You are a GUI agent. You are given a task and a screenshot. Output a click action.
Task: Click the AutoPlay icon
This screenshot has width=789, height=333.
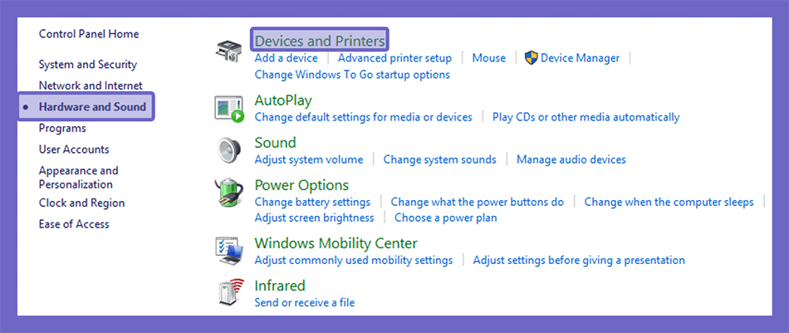[x=229, y=109]
